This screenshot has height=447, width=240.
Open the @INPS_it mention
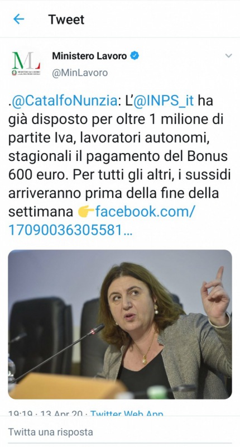pos(164,101)
